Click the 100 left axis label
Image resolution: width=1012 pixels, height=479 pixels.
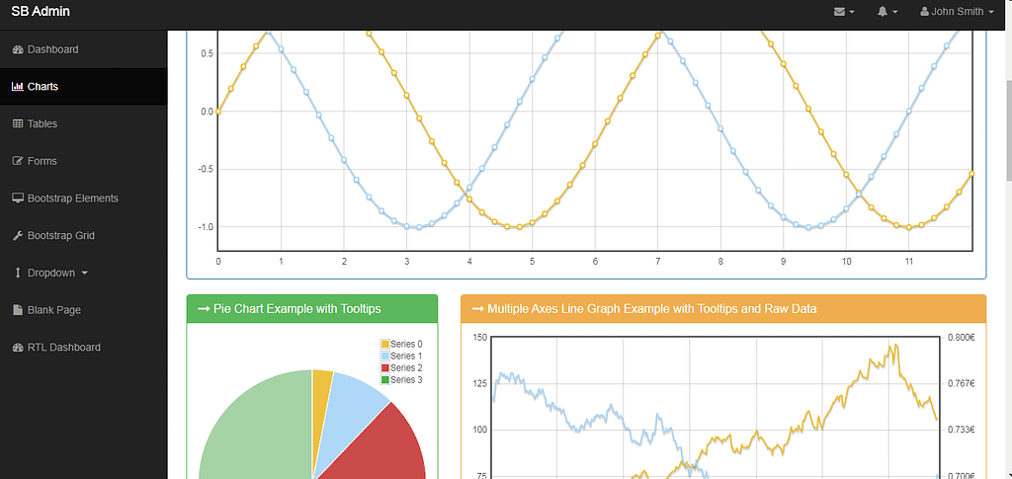click(x=479, y=430)
